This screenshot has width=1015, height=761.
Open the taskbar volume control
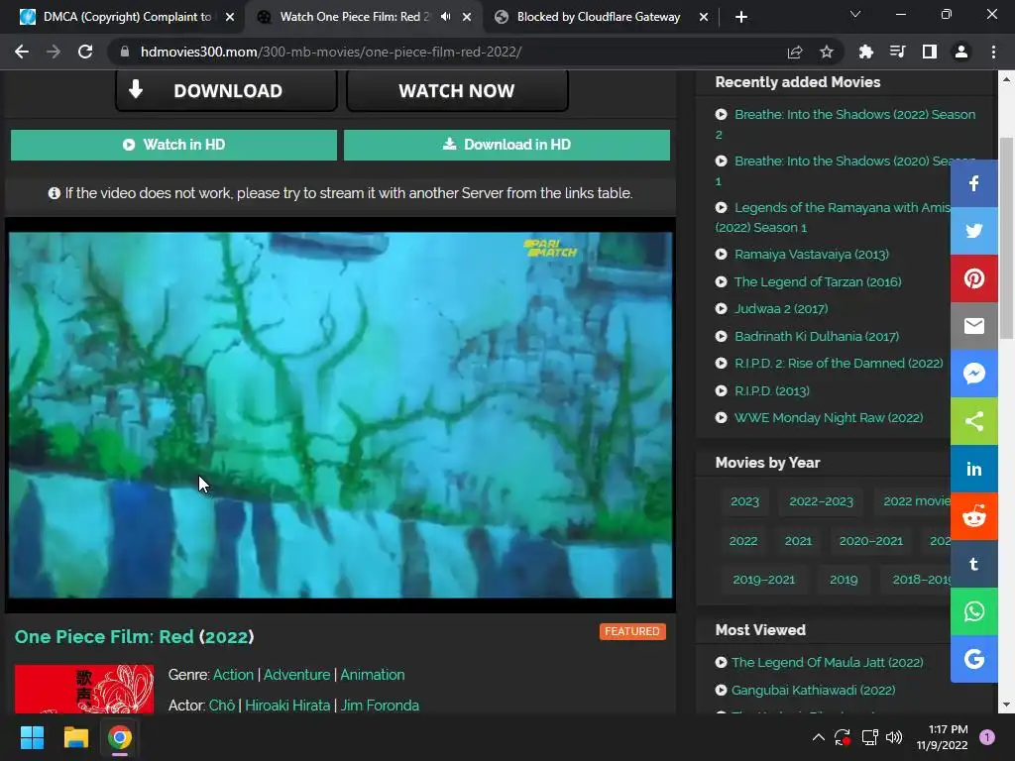pos(894,737)
